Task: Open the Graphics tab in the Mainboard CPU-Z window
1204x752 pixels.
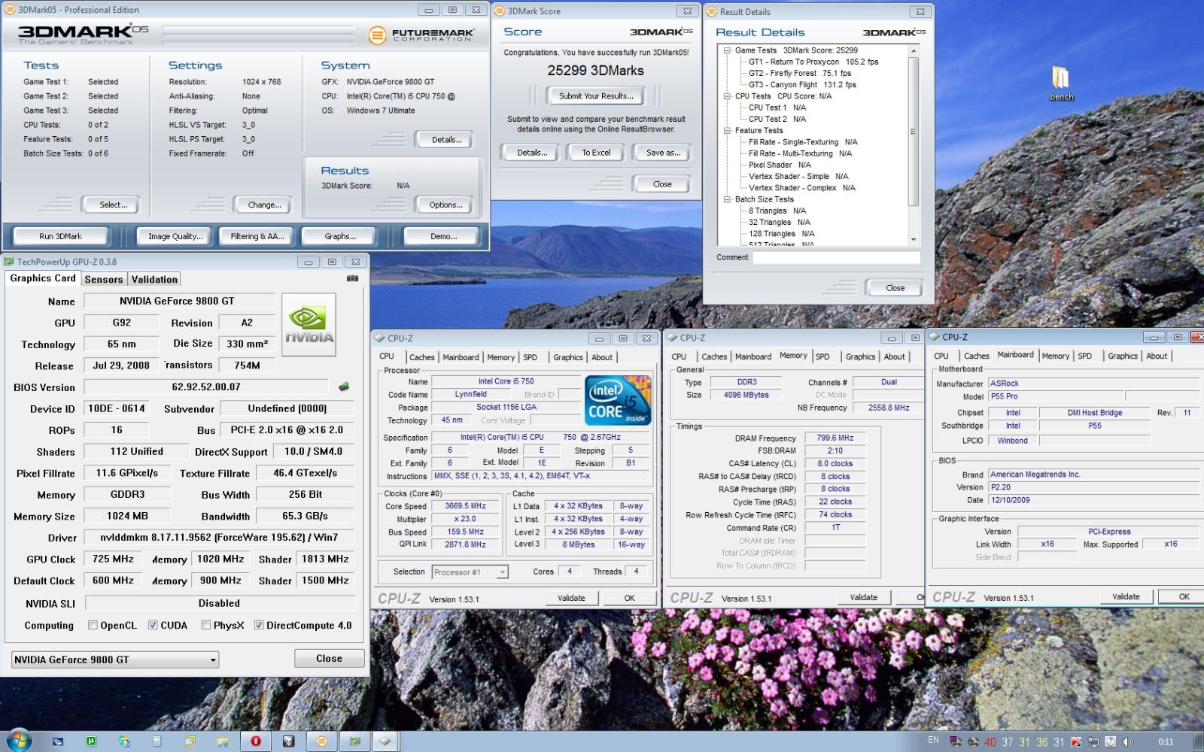Action: pos(1122,356)
